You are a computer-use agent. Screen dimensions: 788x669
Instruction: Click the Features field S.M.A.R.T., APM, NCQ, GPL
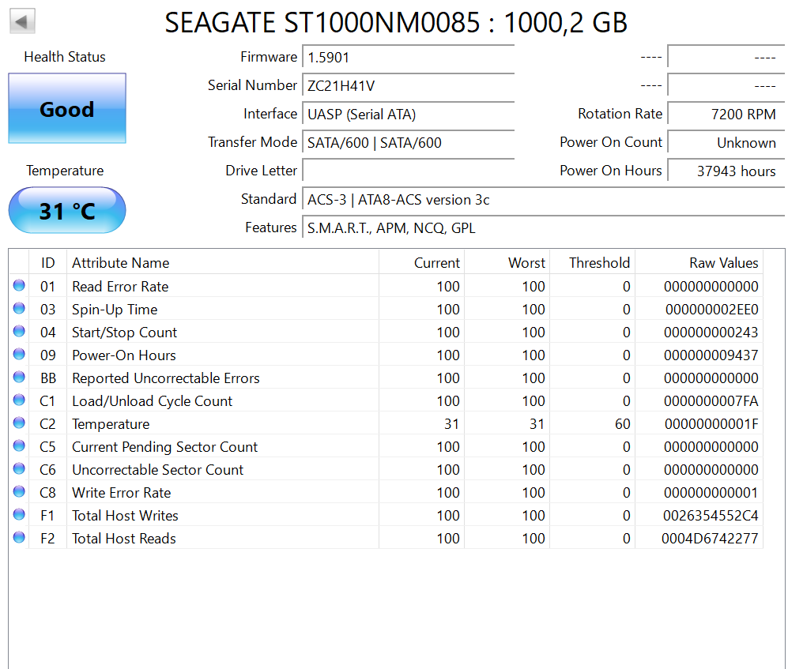point(543,228)
